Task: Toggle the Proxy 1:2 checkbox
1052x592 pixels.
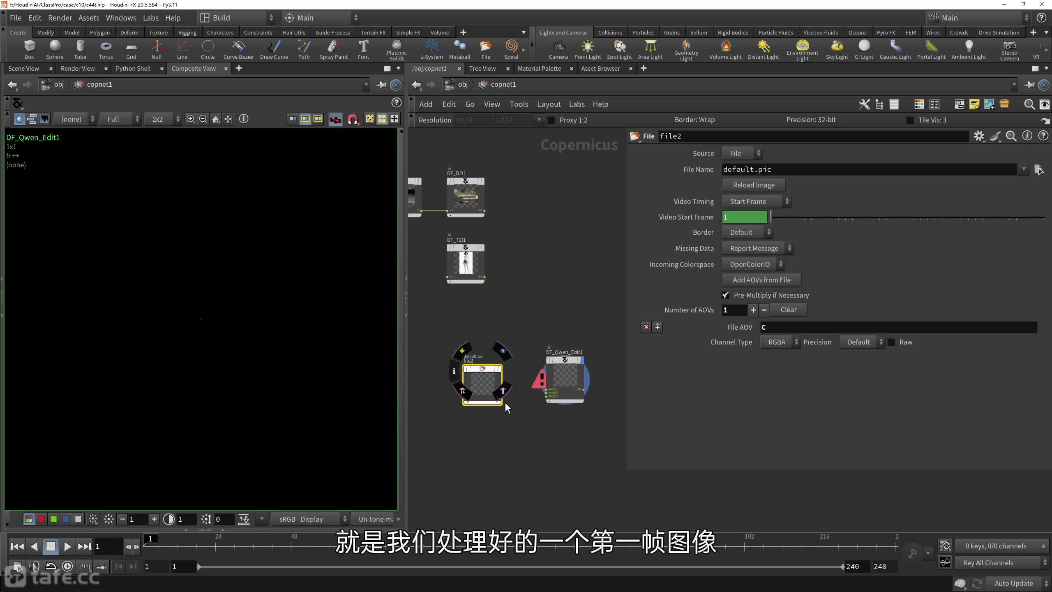Action: pos(551,120)
